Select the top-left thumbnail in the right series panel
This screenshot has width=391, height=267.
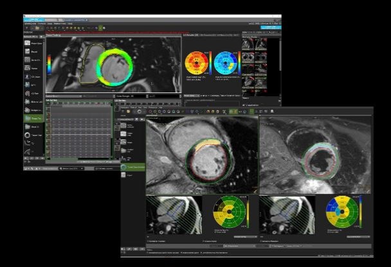click(x=249, y=46)
